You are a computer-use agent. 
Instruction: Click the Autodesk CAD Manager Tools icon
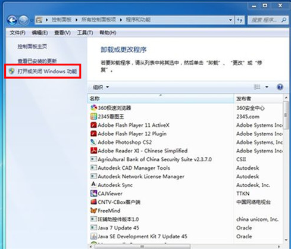click(93, 168)
